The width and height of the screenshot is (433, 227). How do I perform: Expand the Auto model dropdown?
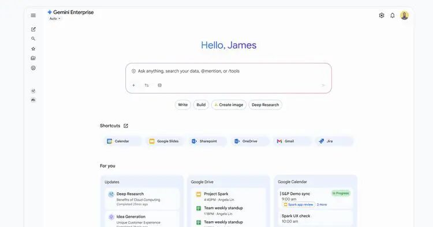pos(55,19)
